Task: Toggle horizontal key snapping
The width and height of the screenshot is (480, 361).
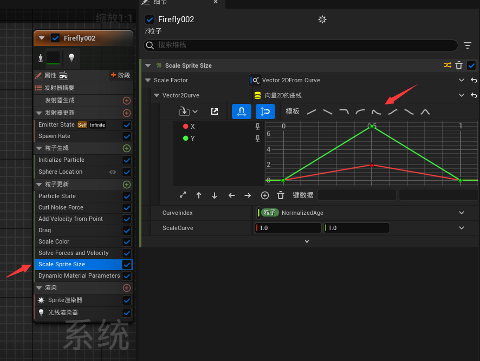Action: coord(242,111)
